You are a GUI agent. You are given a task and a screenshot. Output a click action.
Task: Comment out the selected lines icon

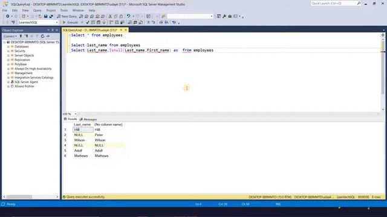148,22
